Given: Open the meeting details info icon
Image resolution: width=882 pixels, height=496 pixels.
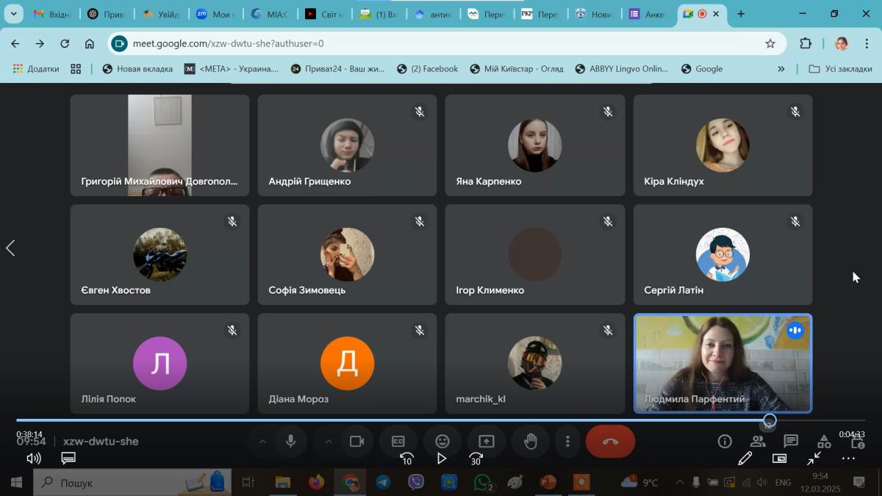Looking at the screenshot, I should [725, 441].
